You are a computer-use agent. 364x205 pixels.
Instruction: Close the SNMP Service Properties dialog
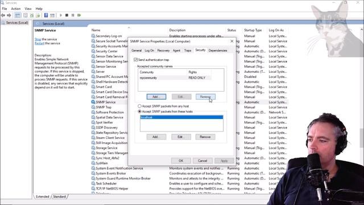pos(231,42)
